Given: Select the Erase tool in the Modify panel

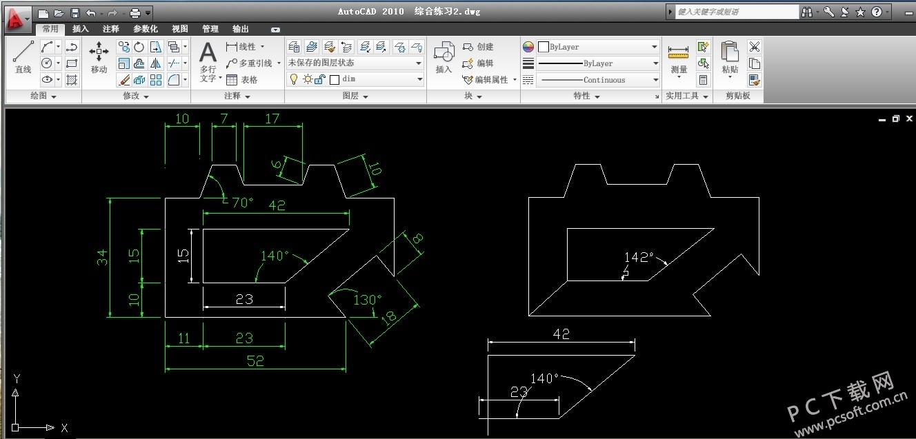Looking at the screenshot, I should (x=124, y=80).
